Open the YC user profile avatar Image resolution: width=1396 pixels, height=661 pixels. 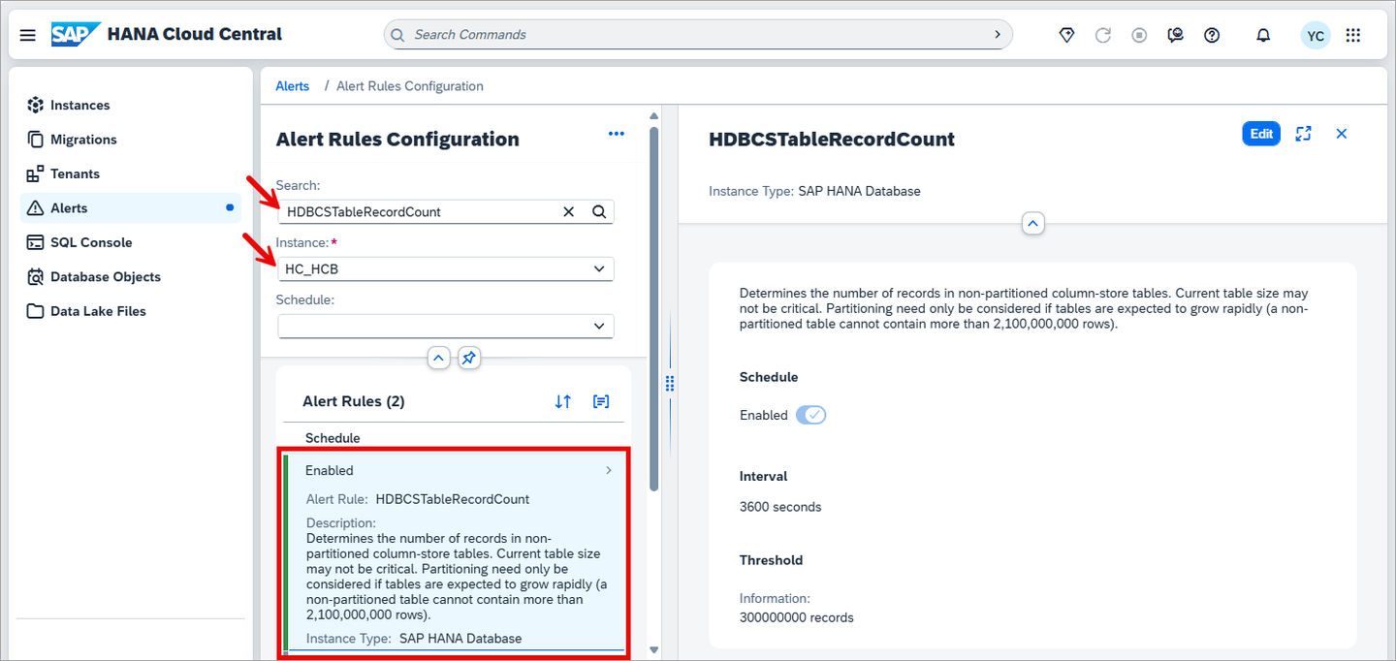click(x=1316, y=36)
